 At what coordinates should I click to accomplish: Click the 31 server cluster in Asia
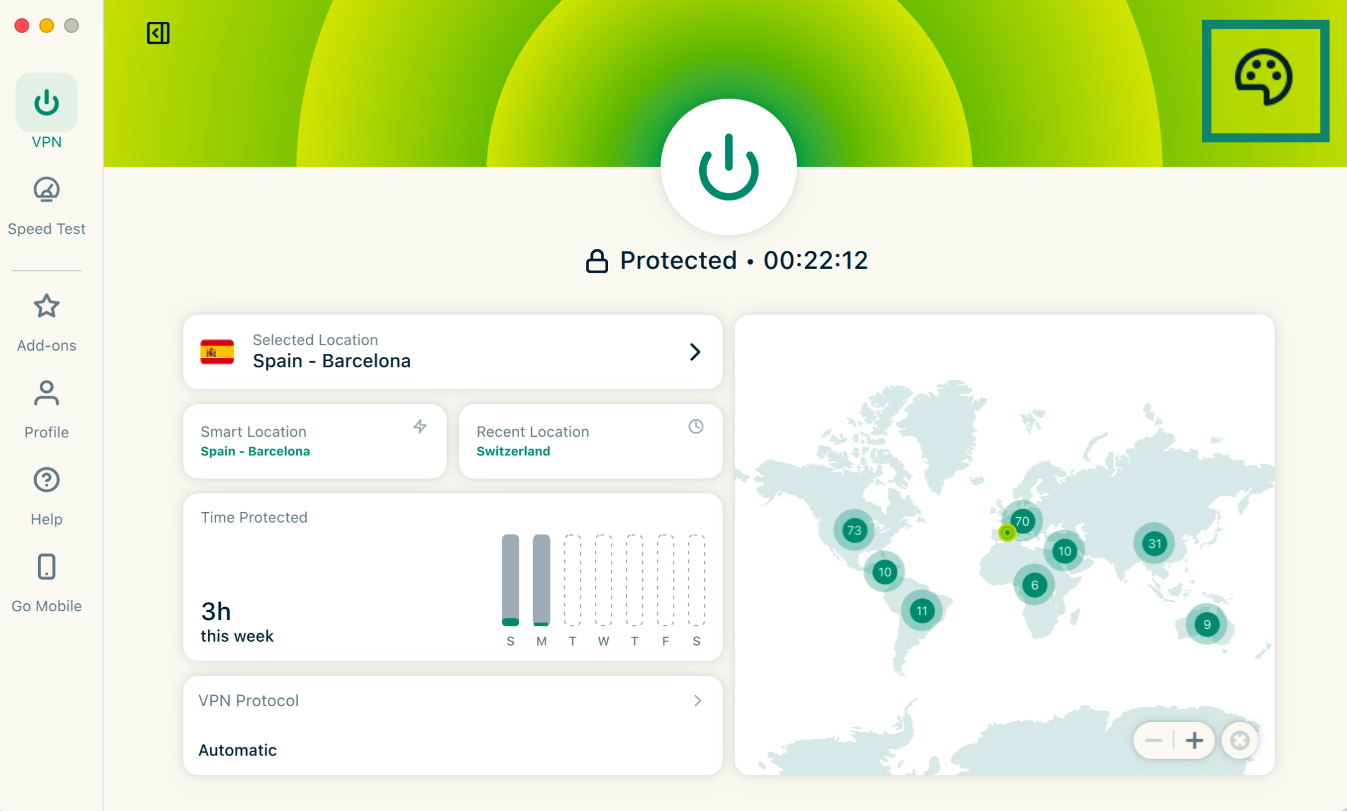click(1154, 543)
